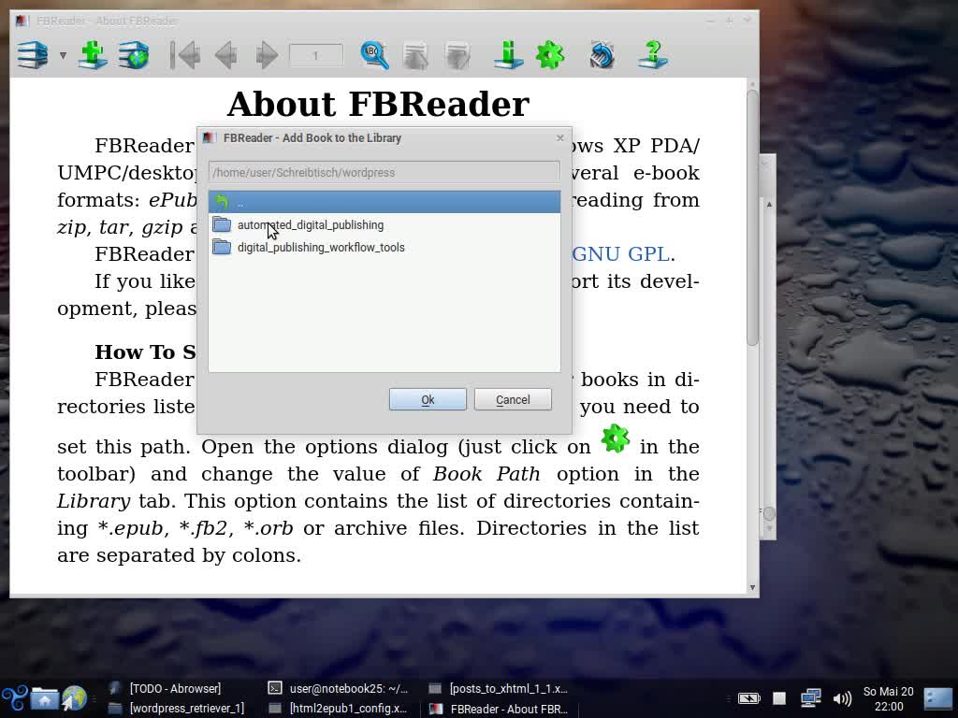This screenshot has height=718, width=958.
Task: Click the clock showing So Mai 20 22:00
Action: click(x=889, y=698)
